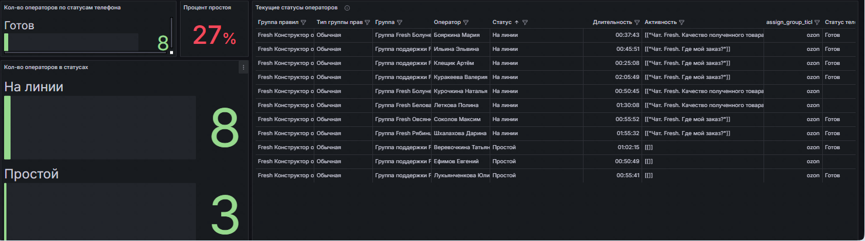Open filter for Активность column
This screenshot has height=241, width=865.
(x=682, y=23)
